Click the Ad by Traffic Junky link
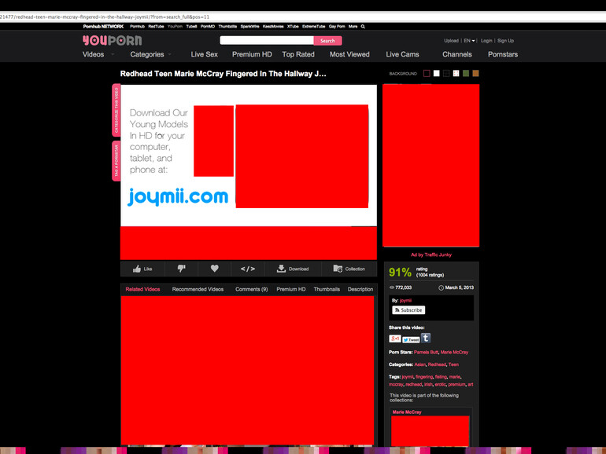Screen dimensions: 606x454 431,254
